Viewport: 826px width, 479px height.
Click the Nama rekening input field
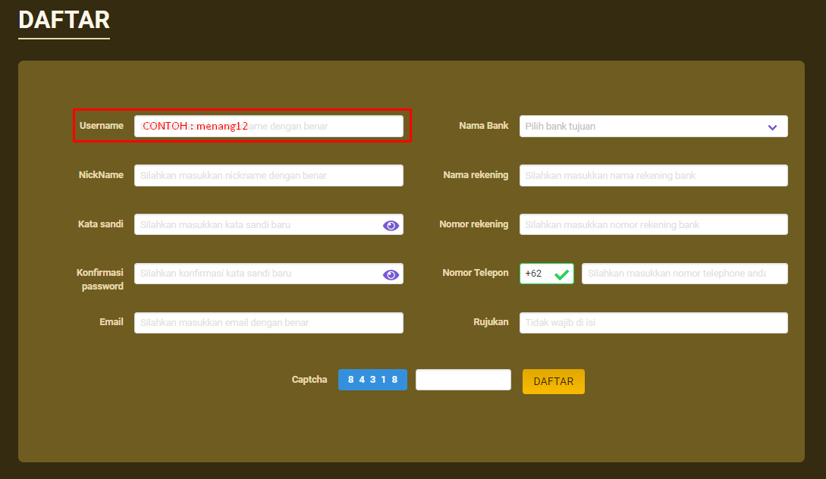click(x=653, y=176)
